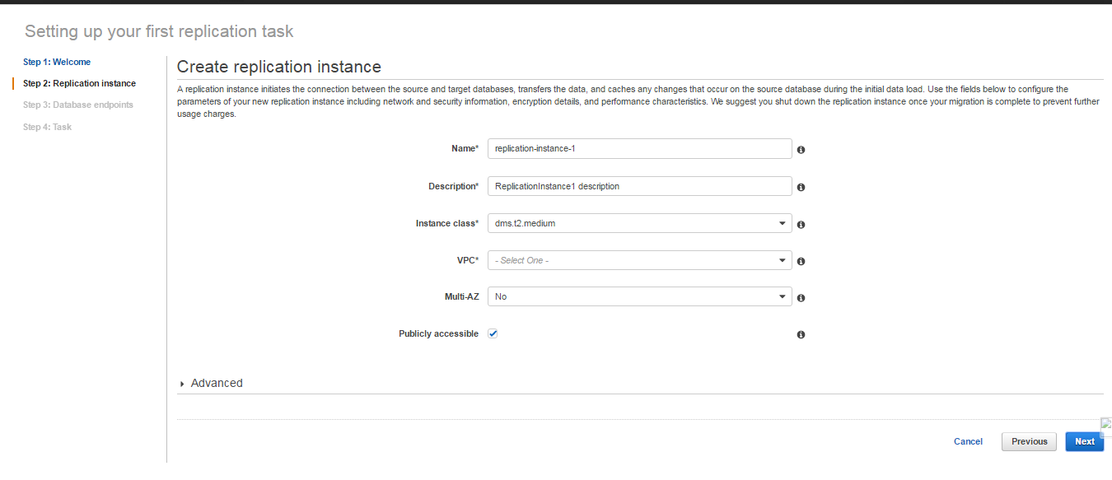Click info icon next to Description field
The width and height of the screenshot is (1112, 480).
click(x=801, y=187)
